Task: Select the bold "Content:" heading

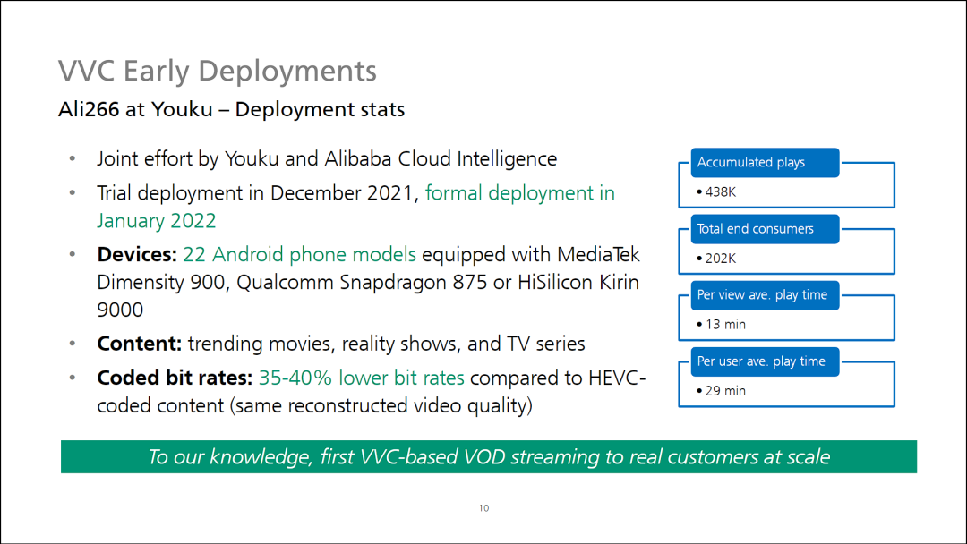Action: [x=139, y=344]
